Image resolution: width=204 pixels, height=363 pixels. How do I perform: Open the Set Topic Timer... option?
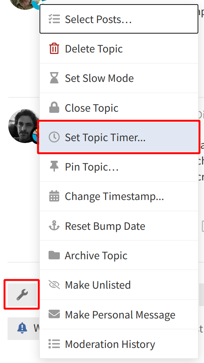pyautogui.click(x=119, y=137)
